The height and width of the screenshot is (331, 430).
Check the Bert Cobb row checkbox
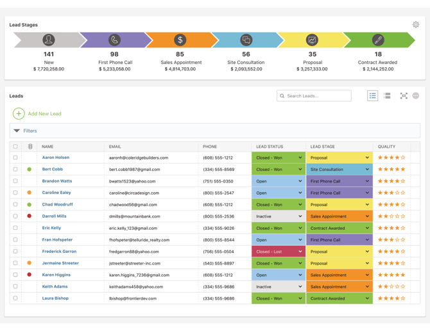pos(15,169)
